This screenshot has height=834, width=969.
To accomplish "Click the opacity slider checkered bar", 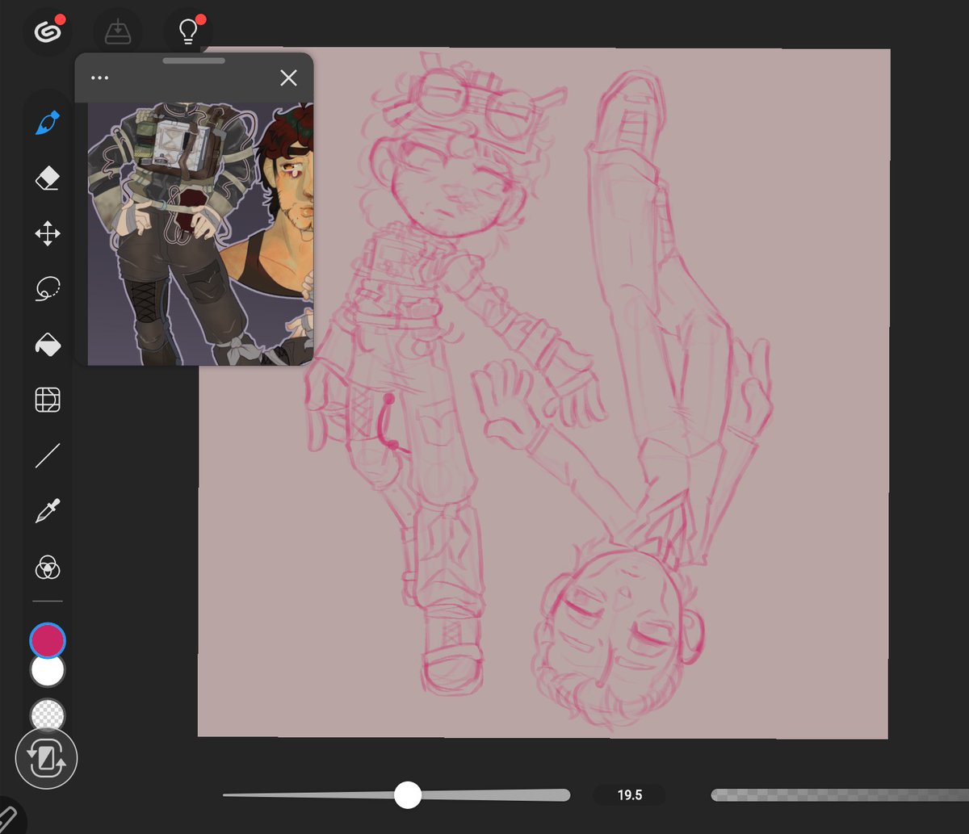I will tap(840, 795).
